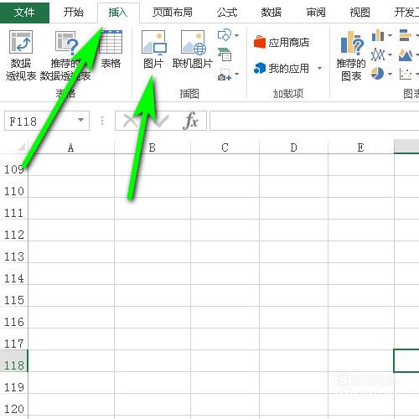Click the 我的应用 blue cube icon
Screen dimensions: 419x419
(259, 69)
